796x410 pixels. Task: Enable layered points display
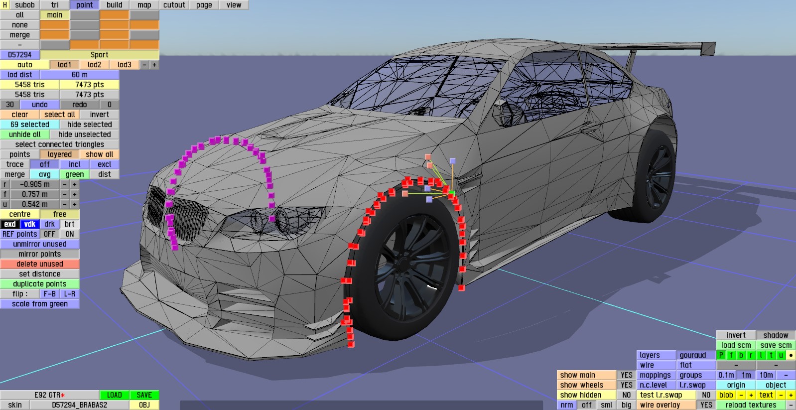60,154
